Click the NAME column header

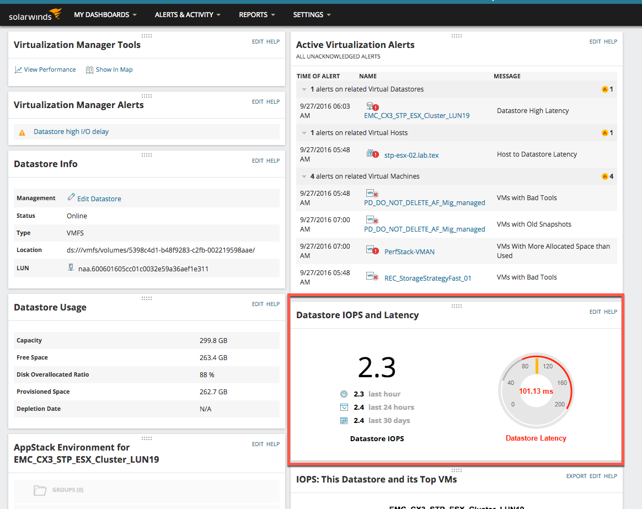tap(368, 76)
